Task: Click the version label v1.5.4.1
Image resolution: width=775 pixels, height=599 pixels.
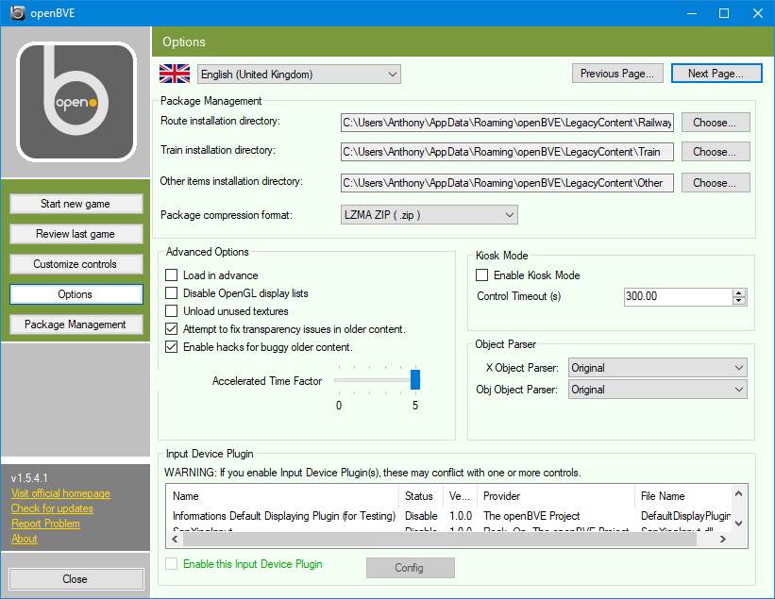Action: point(29,478)
